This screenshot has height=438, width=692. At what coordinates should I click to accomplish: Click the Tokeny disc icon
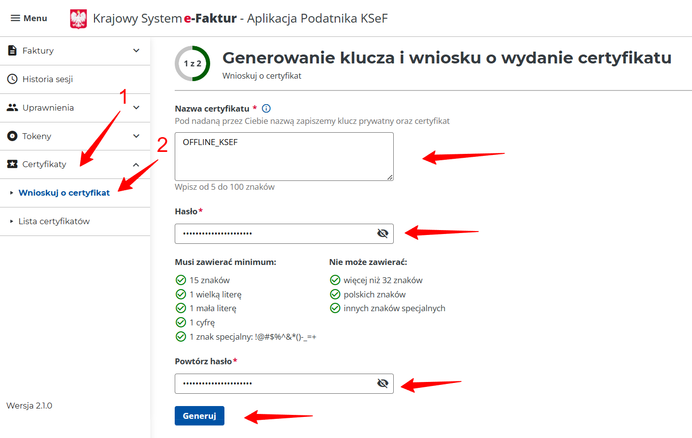tap(13, 136)
